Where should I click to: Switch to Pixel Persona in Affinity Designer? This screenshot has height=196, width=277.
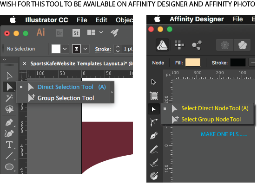coord(179,45)
